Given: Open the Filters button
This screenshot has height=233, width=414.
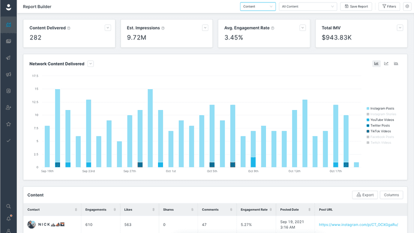Looking at the screenshot, I should pos(389,6).
